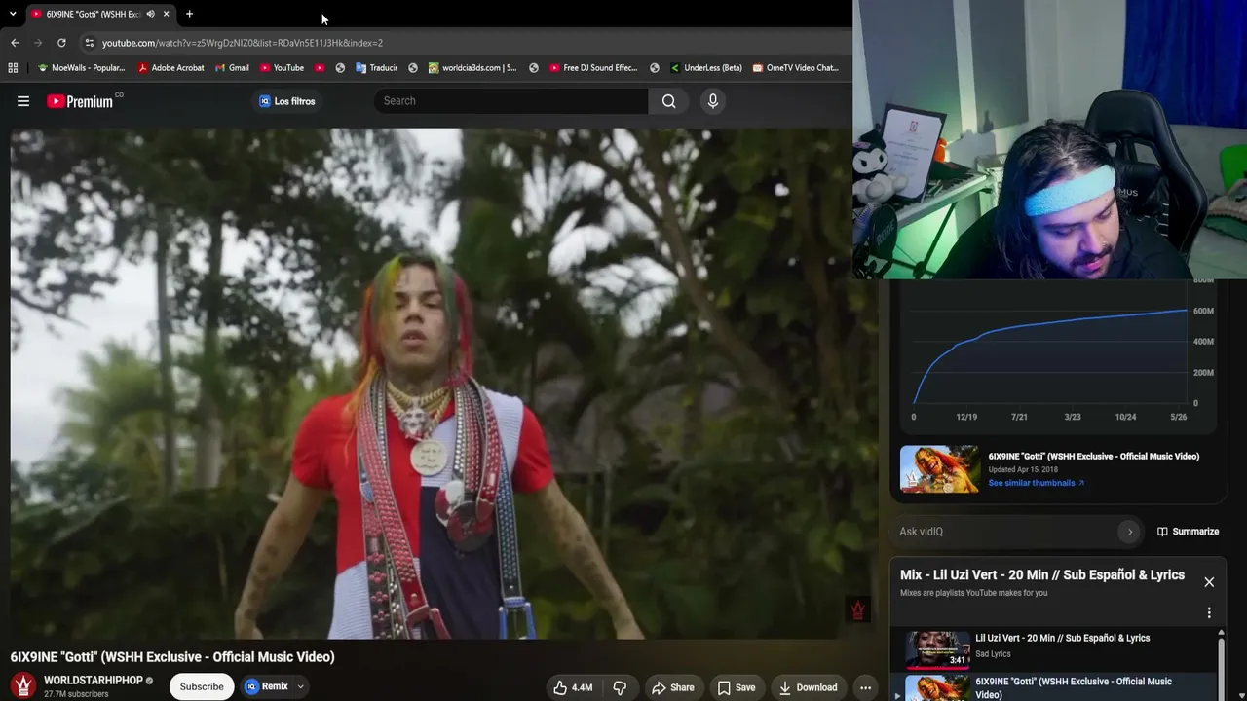Click the 27.7M subscribers text
Screen dimensions: 1247x701
click(x=76, y=694)
